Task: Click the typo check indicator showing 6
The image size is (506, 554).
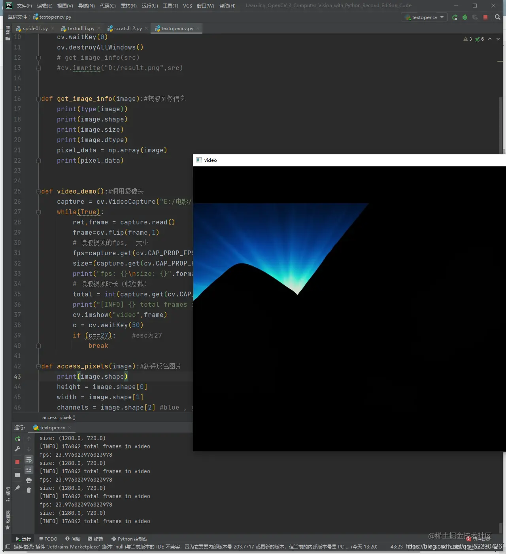Action: (480, 39)
